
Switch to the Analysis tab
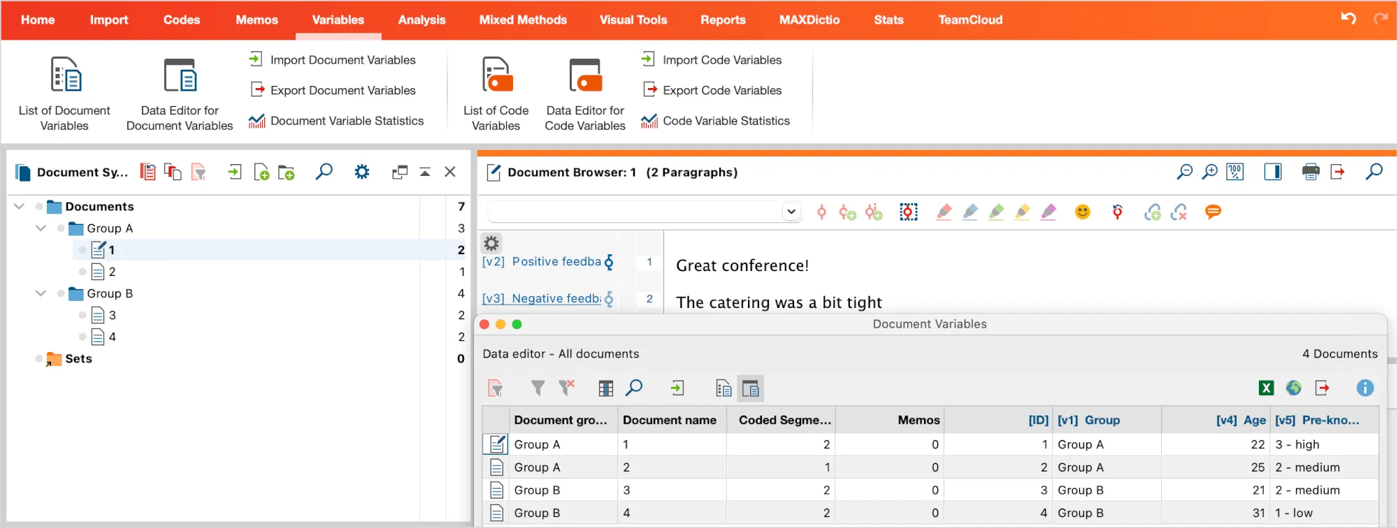[x=421, y=20]
